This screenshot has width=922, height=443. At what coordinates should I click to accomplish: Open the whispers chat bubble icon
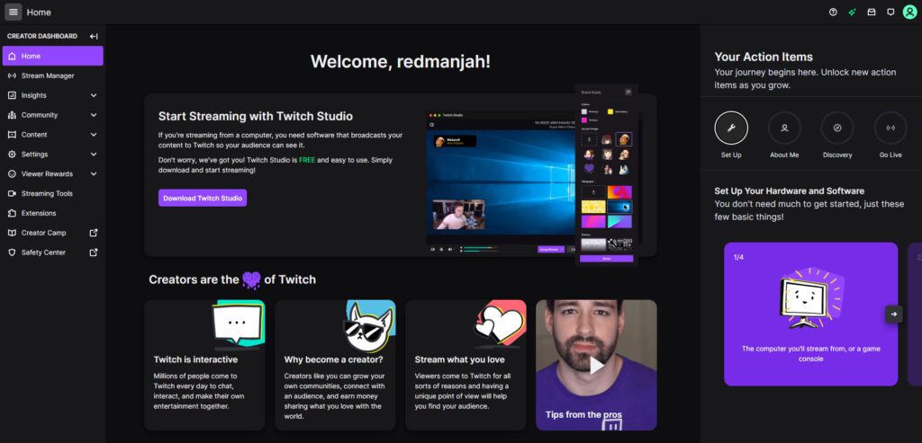click(890, 12)
